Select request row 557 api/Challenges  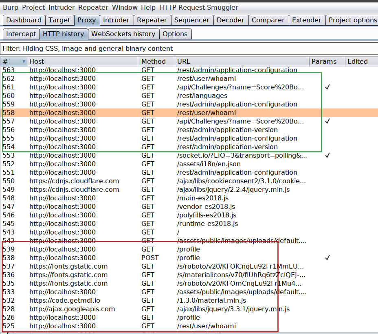point(189,121)
